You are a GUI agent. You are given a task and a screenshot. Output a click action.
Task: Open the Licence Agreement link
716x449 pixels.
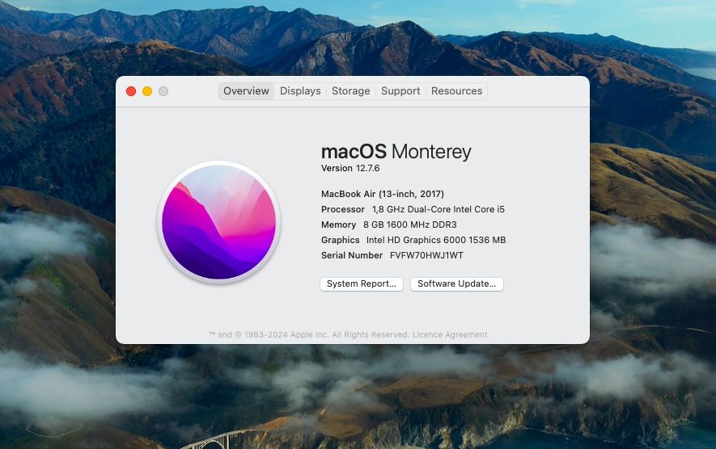450,334
